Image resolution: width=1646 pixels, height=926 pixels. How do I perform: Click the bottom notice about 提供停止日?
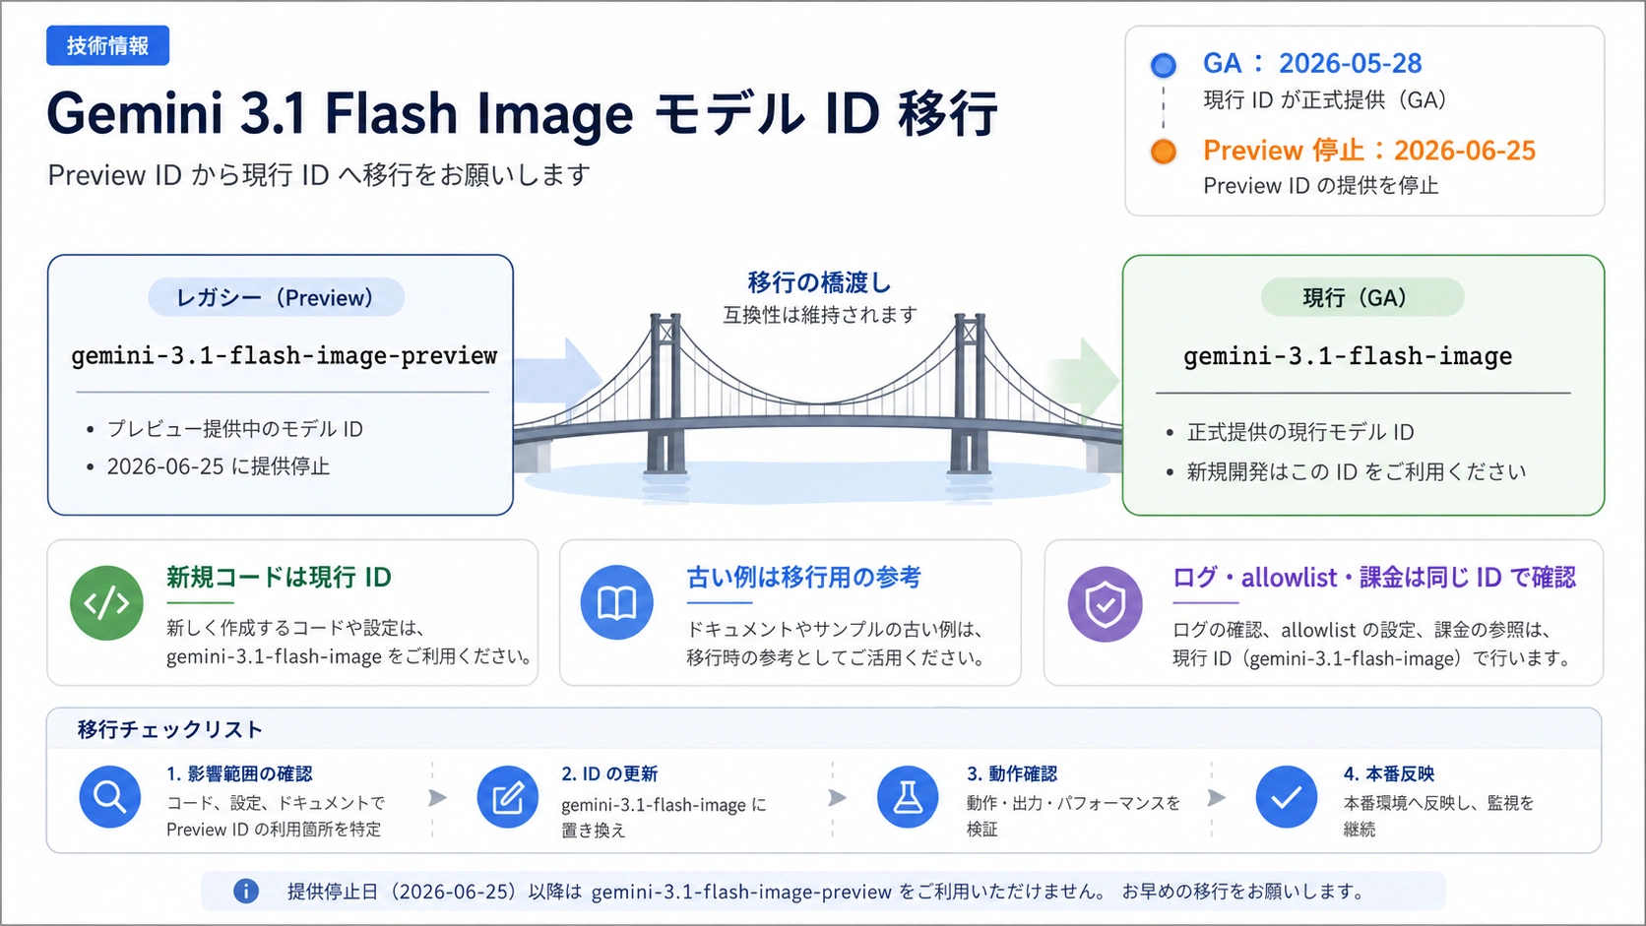(x=825, y=892)
